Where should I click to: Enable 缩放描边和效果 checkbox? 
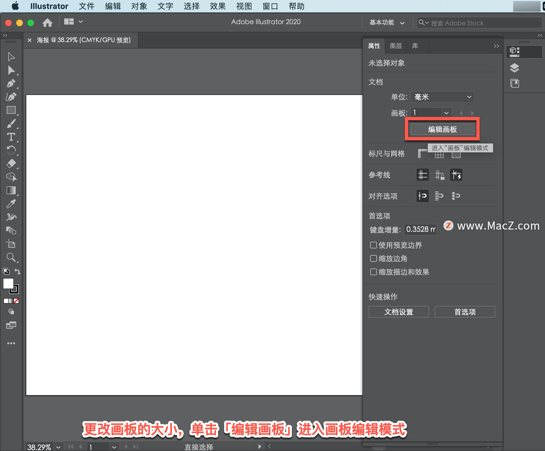374,272
